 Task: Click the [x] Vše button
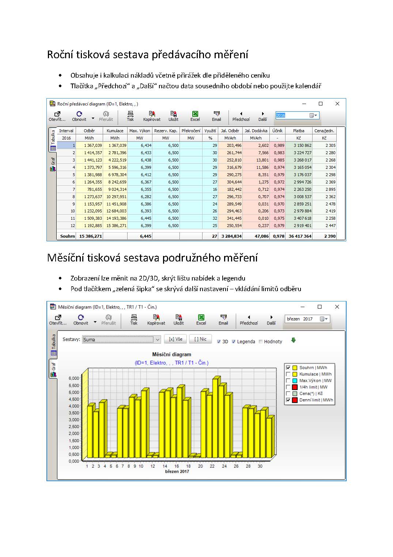pos(175,339)
